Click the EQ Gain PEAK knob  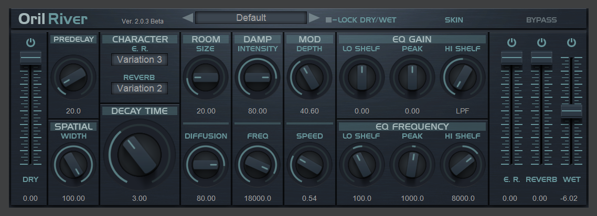coord(412,77)
